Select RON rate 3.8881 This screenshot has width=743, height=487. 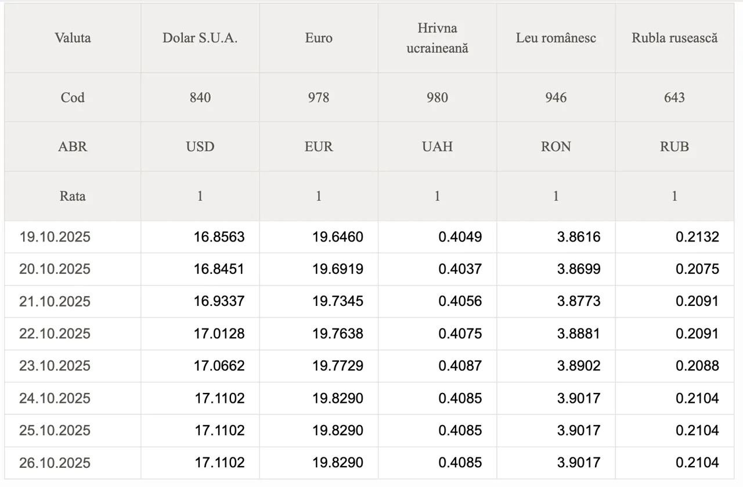(578, 334)
